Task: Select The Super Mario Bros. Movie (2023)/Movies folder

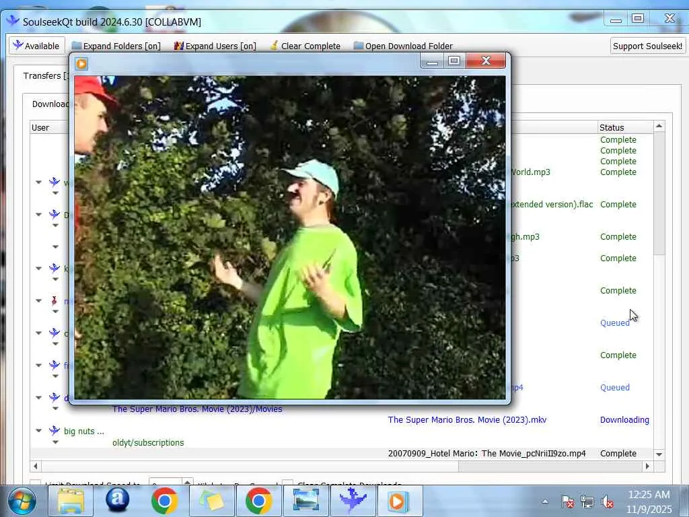Action: click(x=197, y=409)
